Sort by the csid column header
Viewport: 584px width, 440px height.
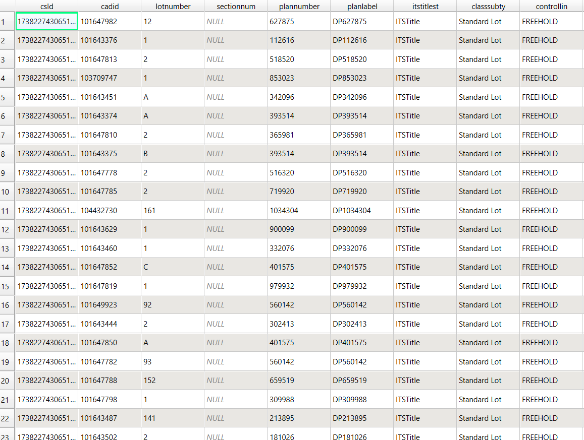[46, 7]
